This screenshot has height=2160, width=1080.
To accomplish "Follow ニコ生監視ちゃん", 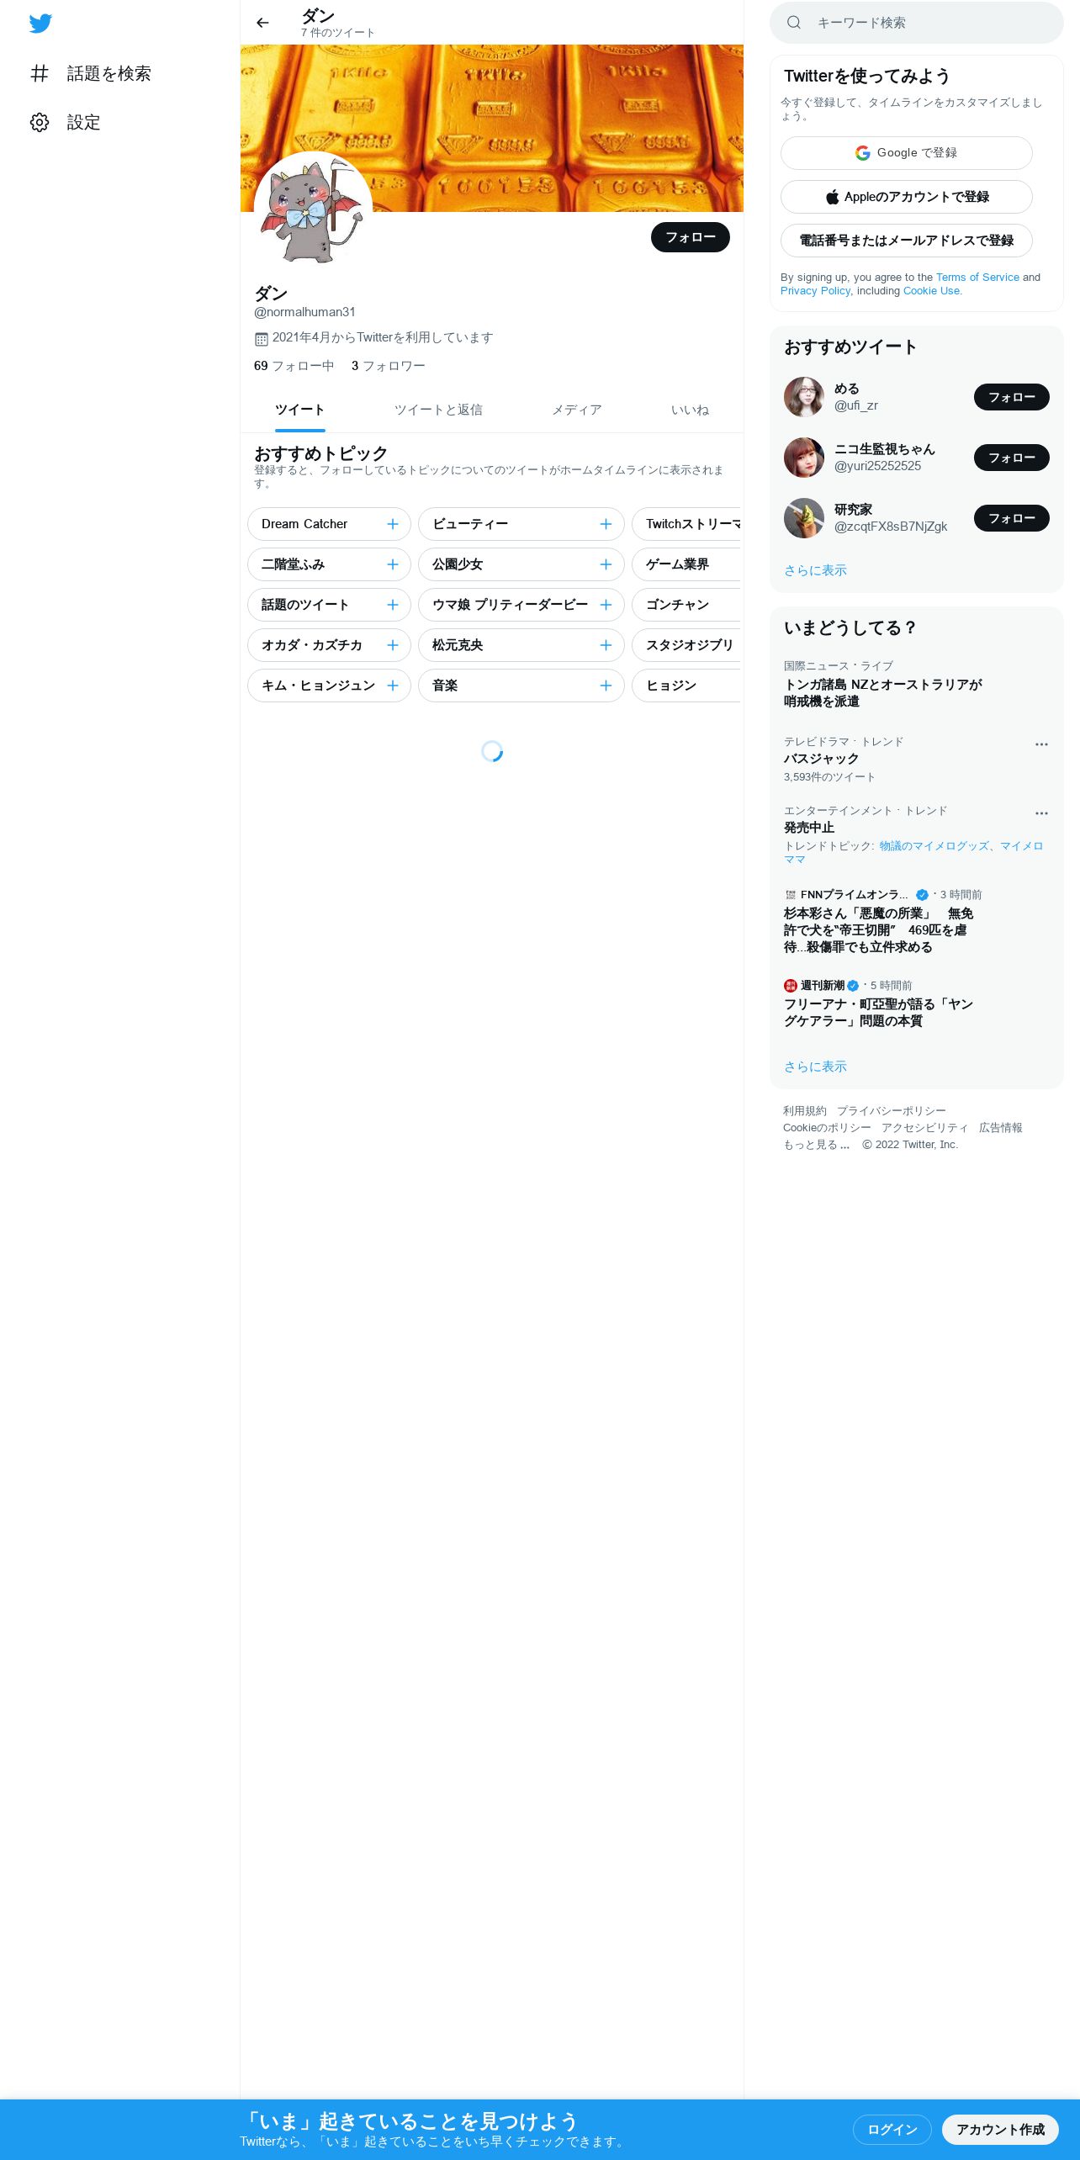I will [1011, 458].
